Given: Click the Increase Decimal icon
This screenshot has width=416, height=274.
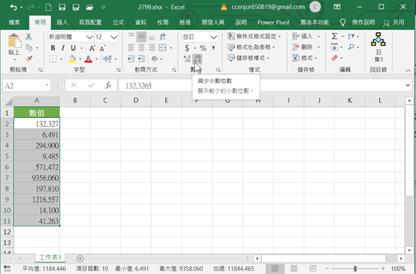Looking at the screenshot, I should 187,59.
